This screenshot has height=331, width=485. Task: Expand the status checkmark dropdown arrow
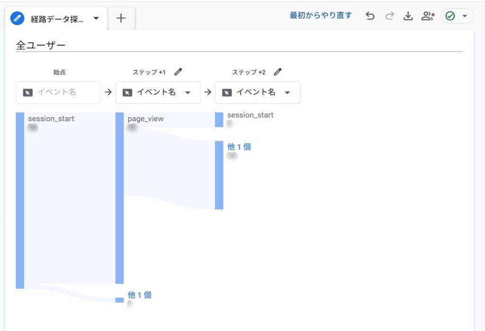(465, 16)
